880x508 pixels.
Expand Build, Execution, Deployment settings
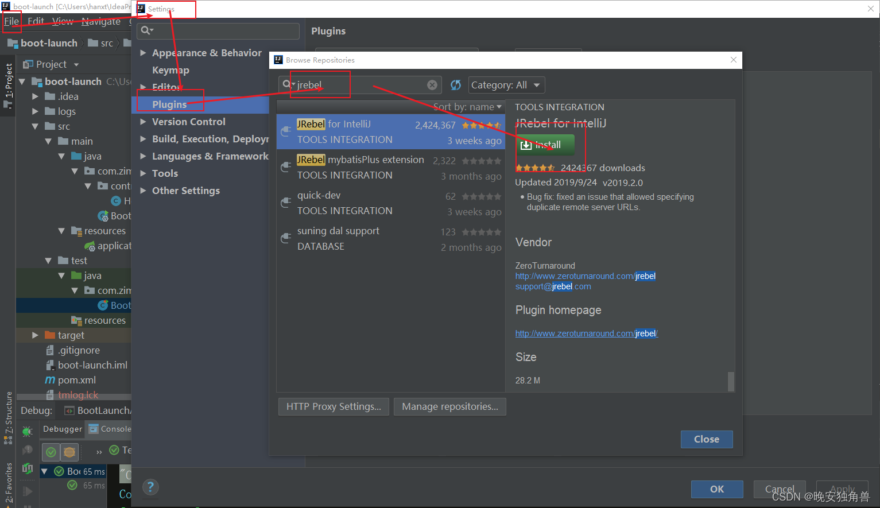[x=143, y=139]
